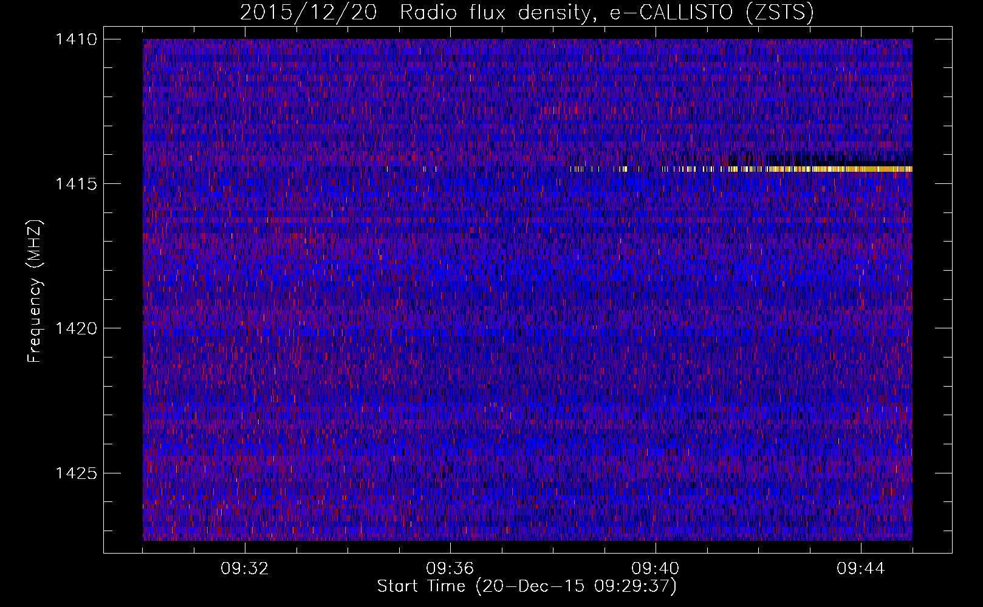
Task: Select the 1415 frequency axis label
Action: coord(76,184)
